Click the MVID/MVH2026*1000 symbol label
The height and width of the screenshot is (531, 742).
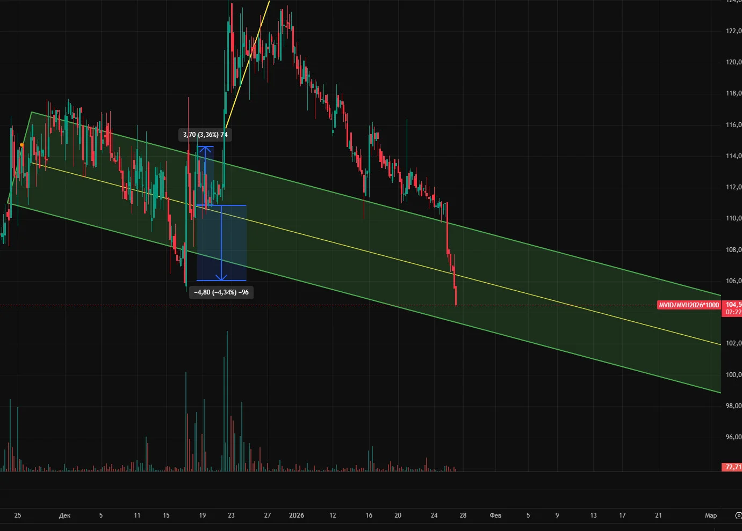coord(689,305)
